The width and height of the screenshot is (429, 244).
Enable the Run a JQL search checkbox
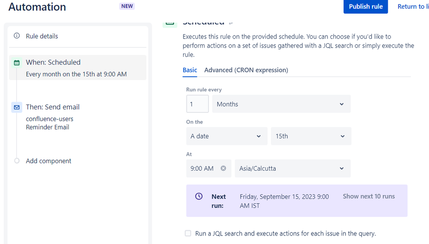[x=188, y=233]
